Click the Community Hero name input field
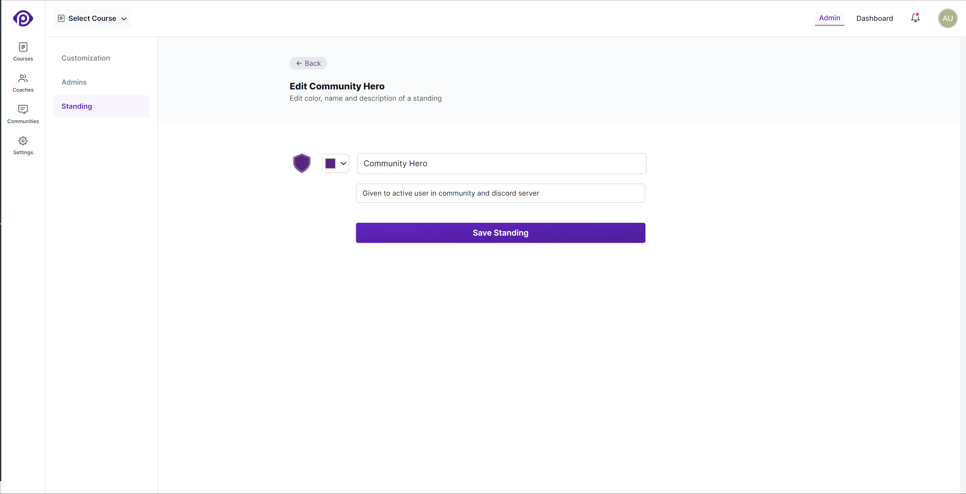 tap(501, 163)
